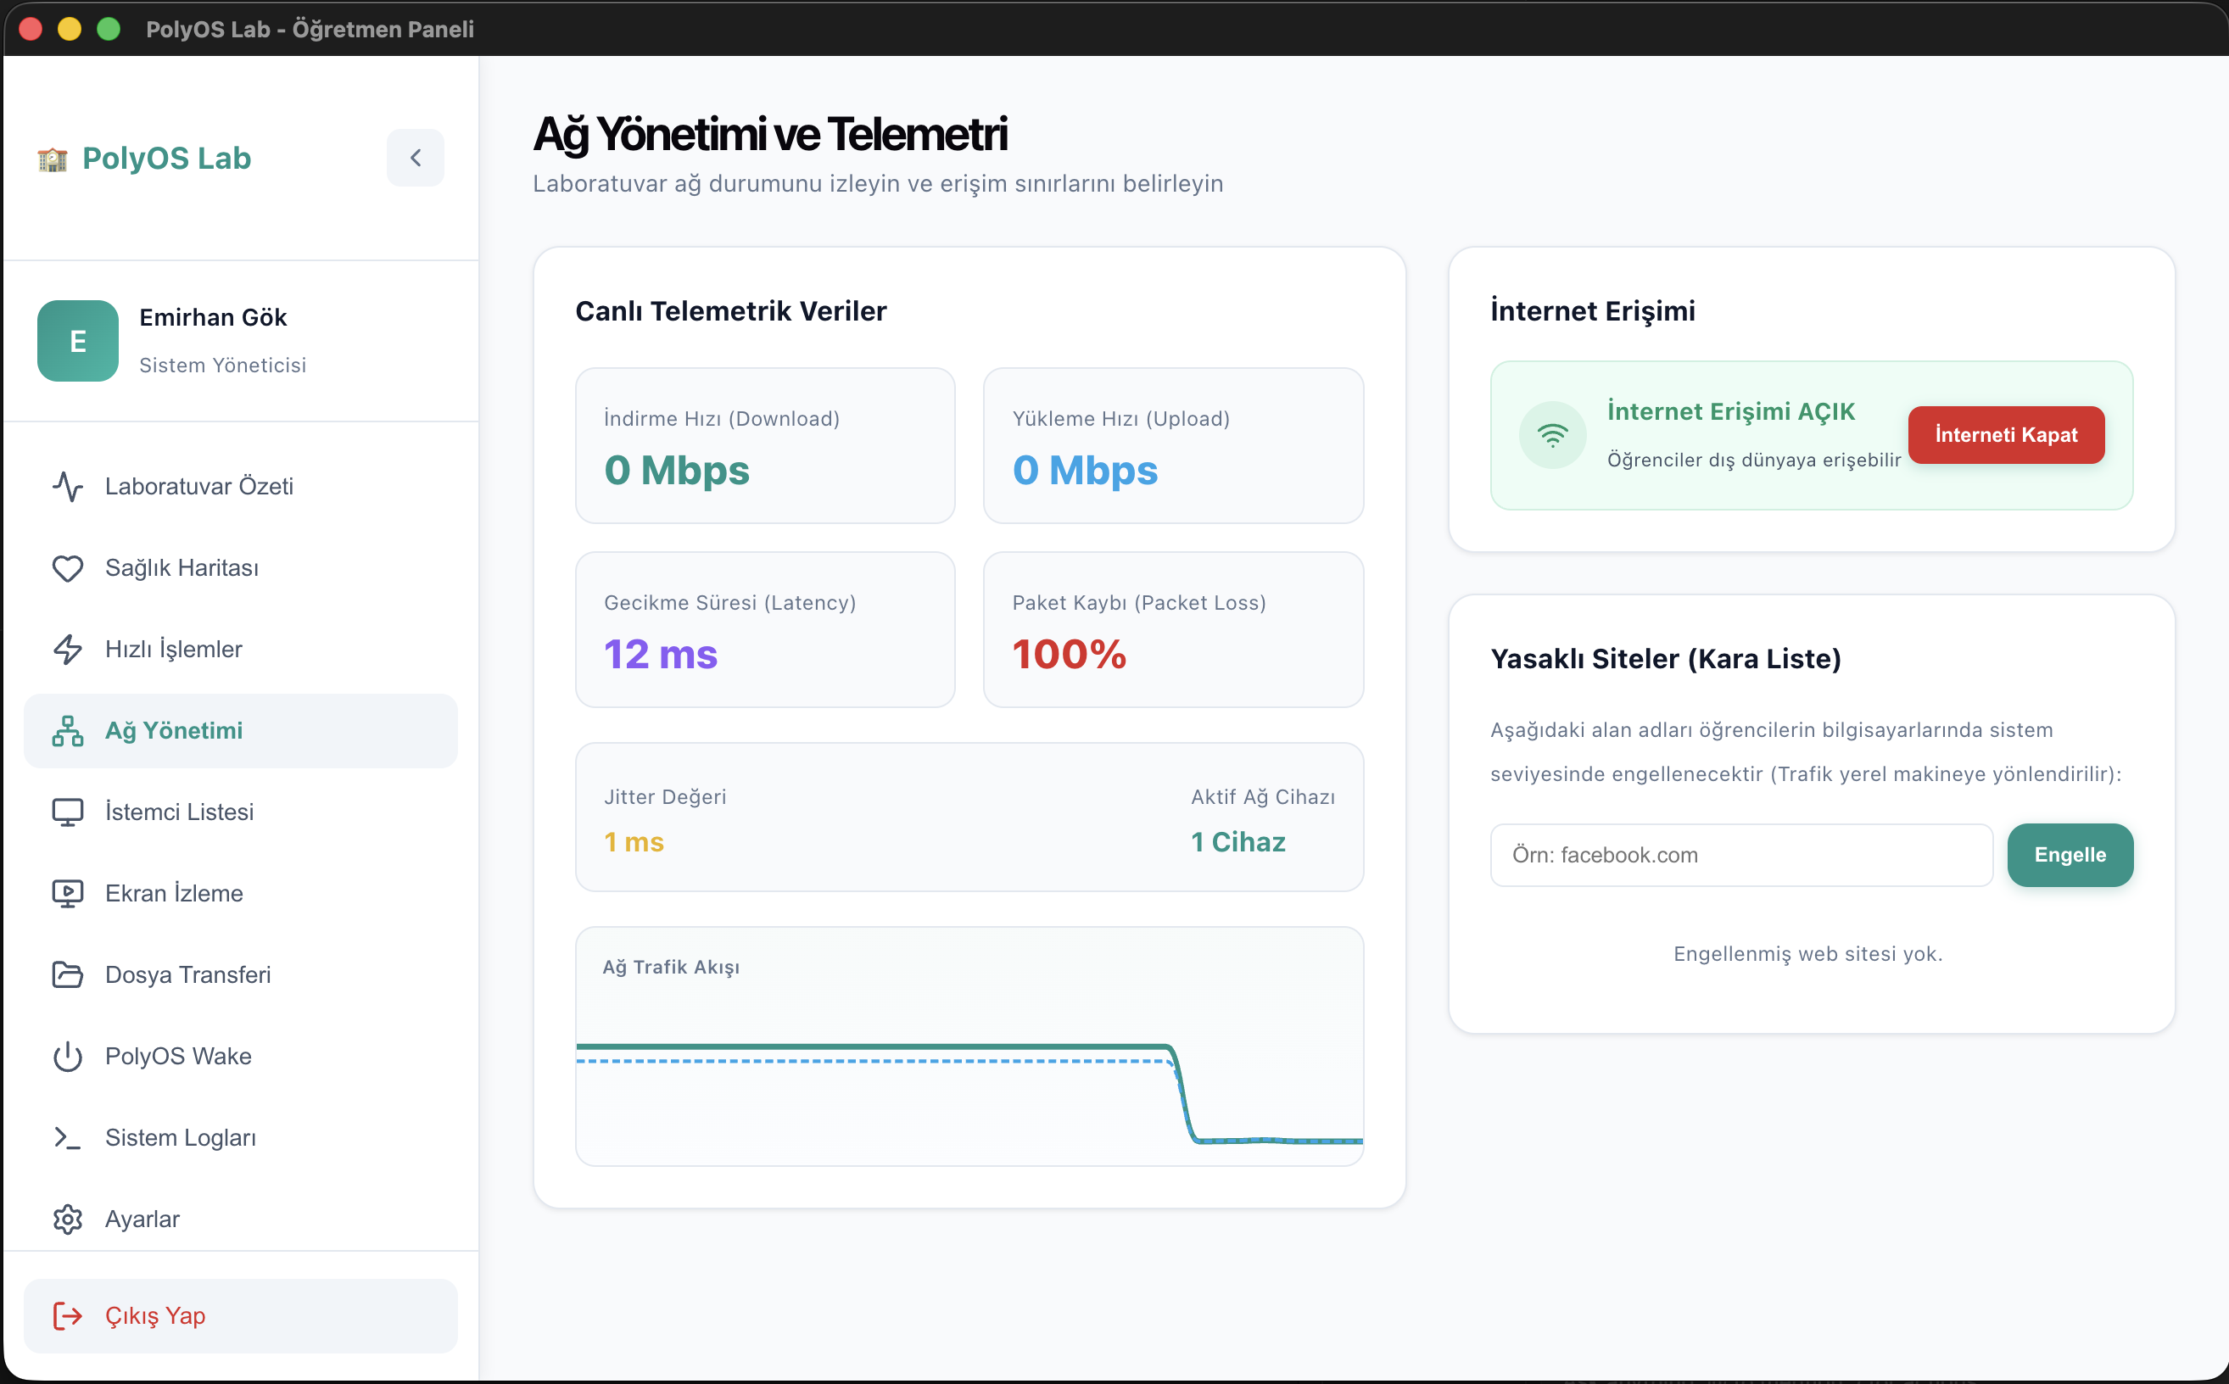Click the Yasaklı Siteler (Kara Liste) heading
The image size is (2229, 1384).
(x=1665, y=659)
